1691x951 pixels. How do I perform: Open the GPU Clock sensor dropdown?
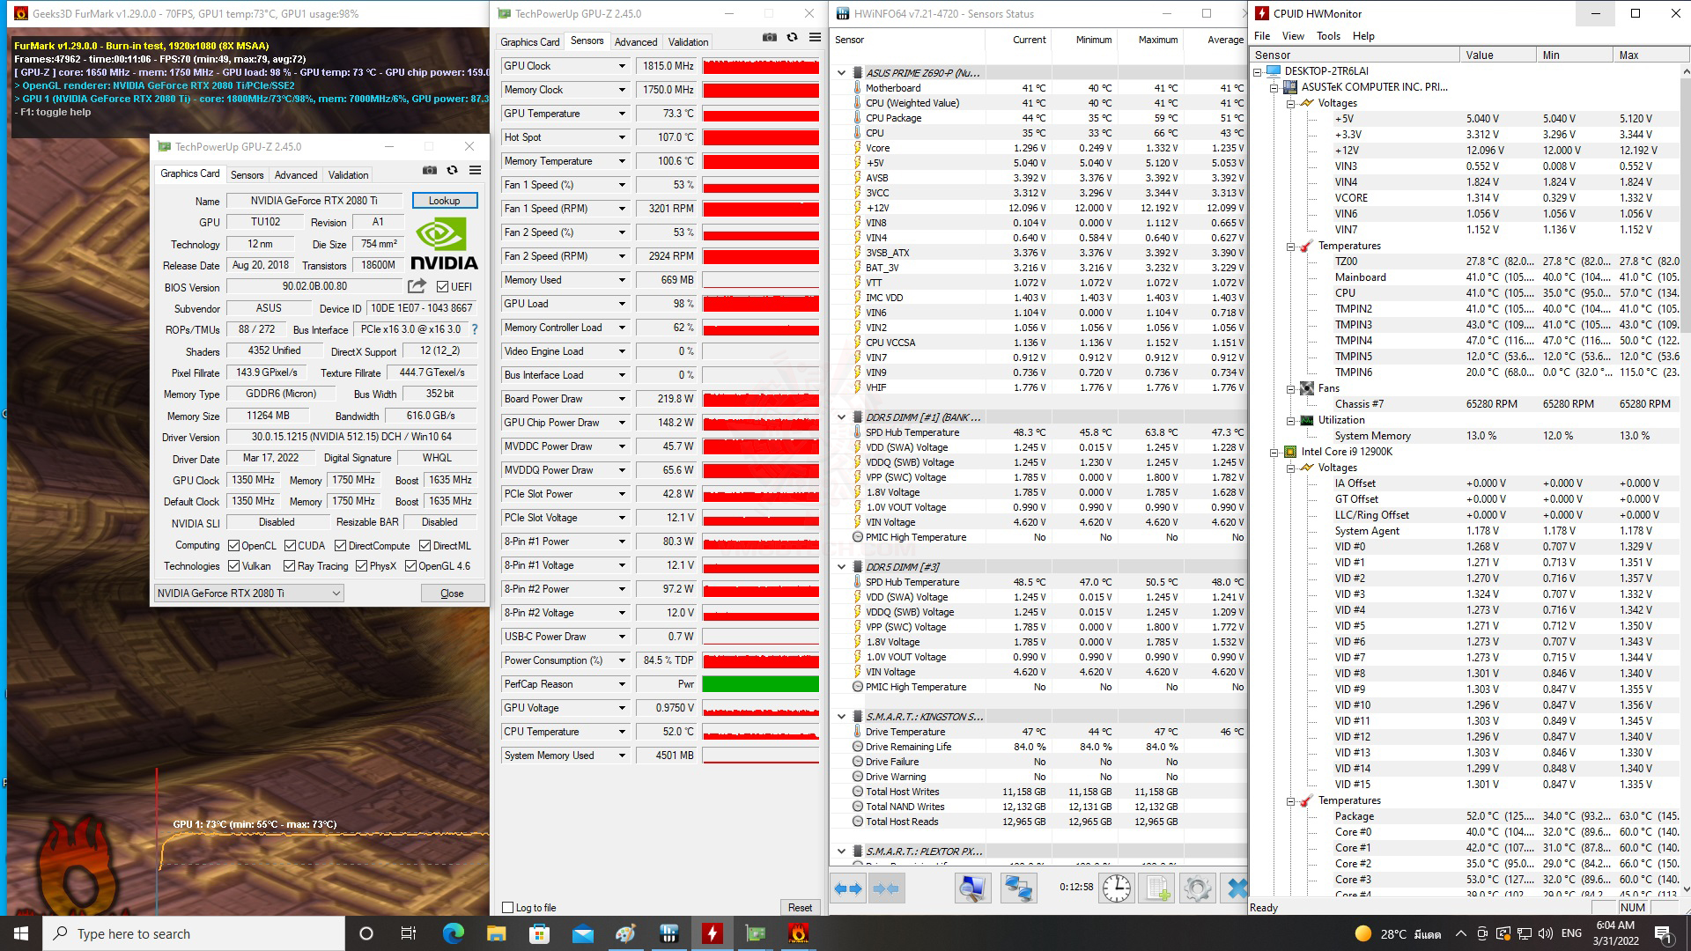622,66
